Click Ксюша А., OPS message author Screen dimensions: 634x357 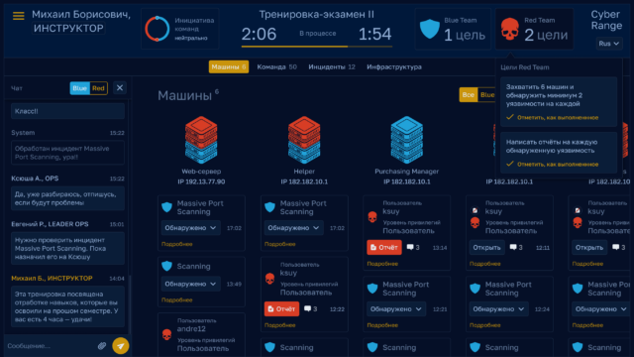coord(35,178)
